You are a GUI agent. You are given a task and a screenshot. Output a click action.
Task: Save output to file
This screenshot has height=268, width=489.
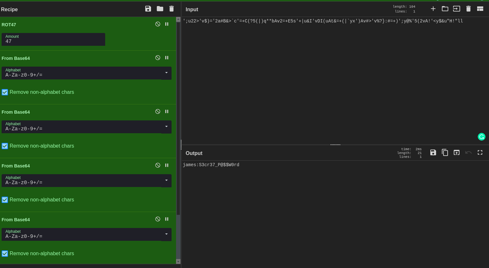433,152
